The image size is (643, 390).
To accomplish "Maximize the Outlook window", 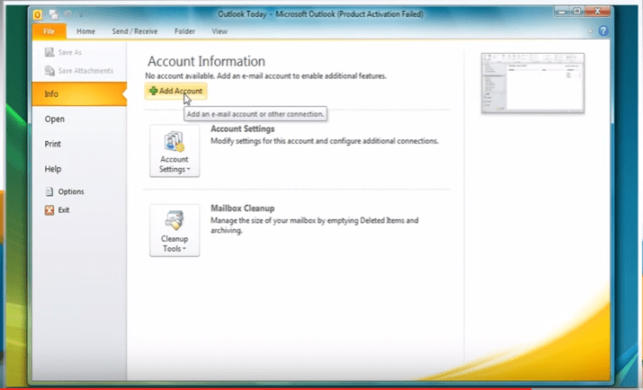I will pos(577,12).
